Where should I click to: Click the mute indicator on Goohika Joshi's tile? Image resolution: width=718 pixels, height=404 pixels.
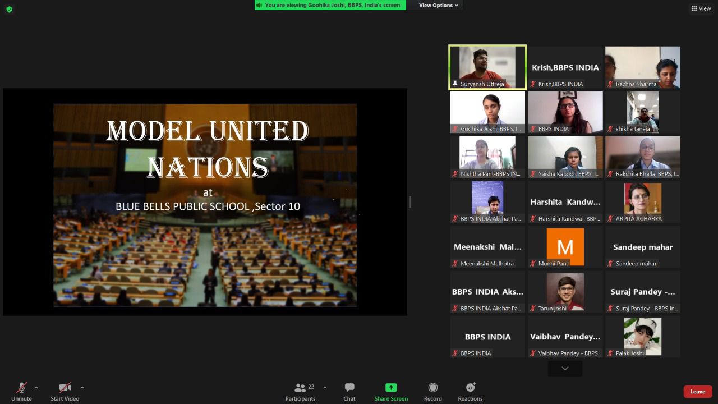(x=455, y=128)
